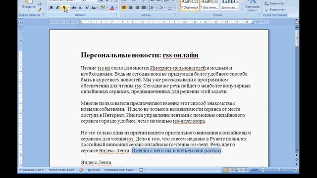
Task: Copy selection to clipboard icon
Action: click(x=39, y=3)
